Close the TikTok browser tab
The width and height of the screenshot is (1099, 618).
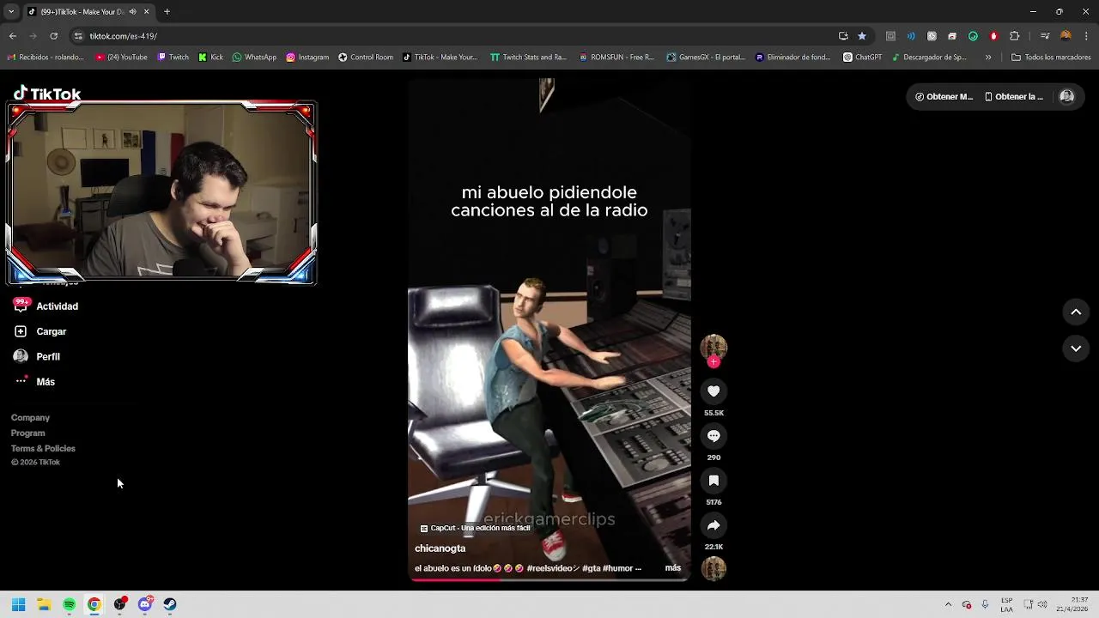pyautogui.click(x=146, y=12)
